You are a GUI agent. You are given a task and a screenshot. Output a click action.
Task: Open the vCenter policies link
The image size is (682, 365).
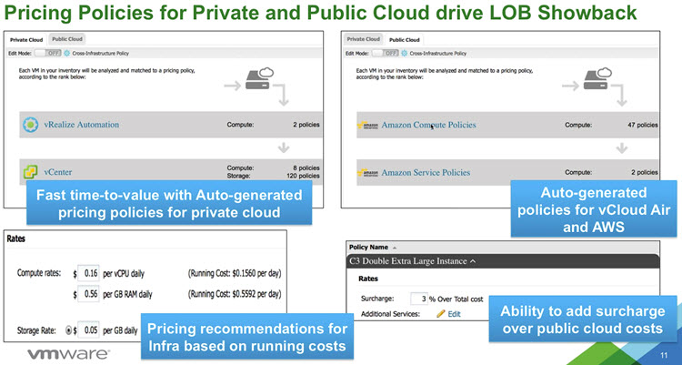[58, 172]
